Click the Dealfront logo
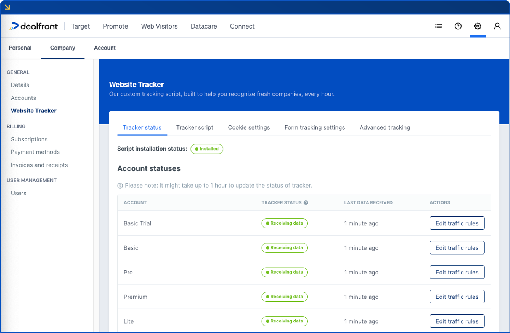This screenshot has width=510, height=333. point(34,26)
